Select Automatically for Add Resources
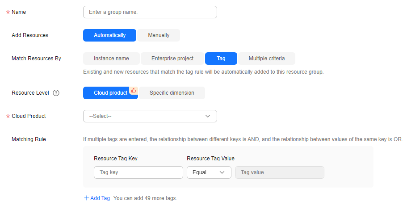 click(109, 35)
